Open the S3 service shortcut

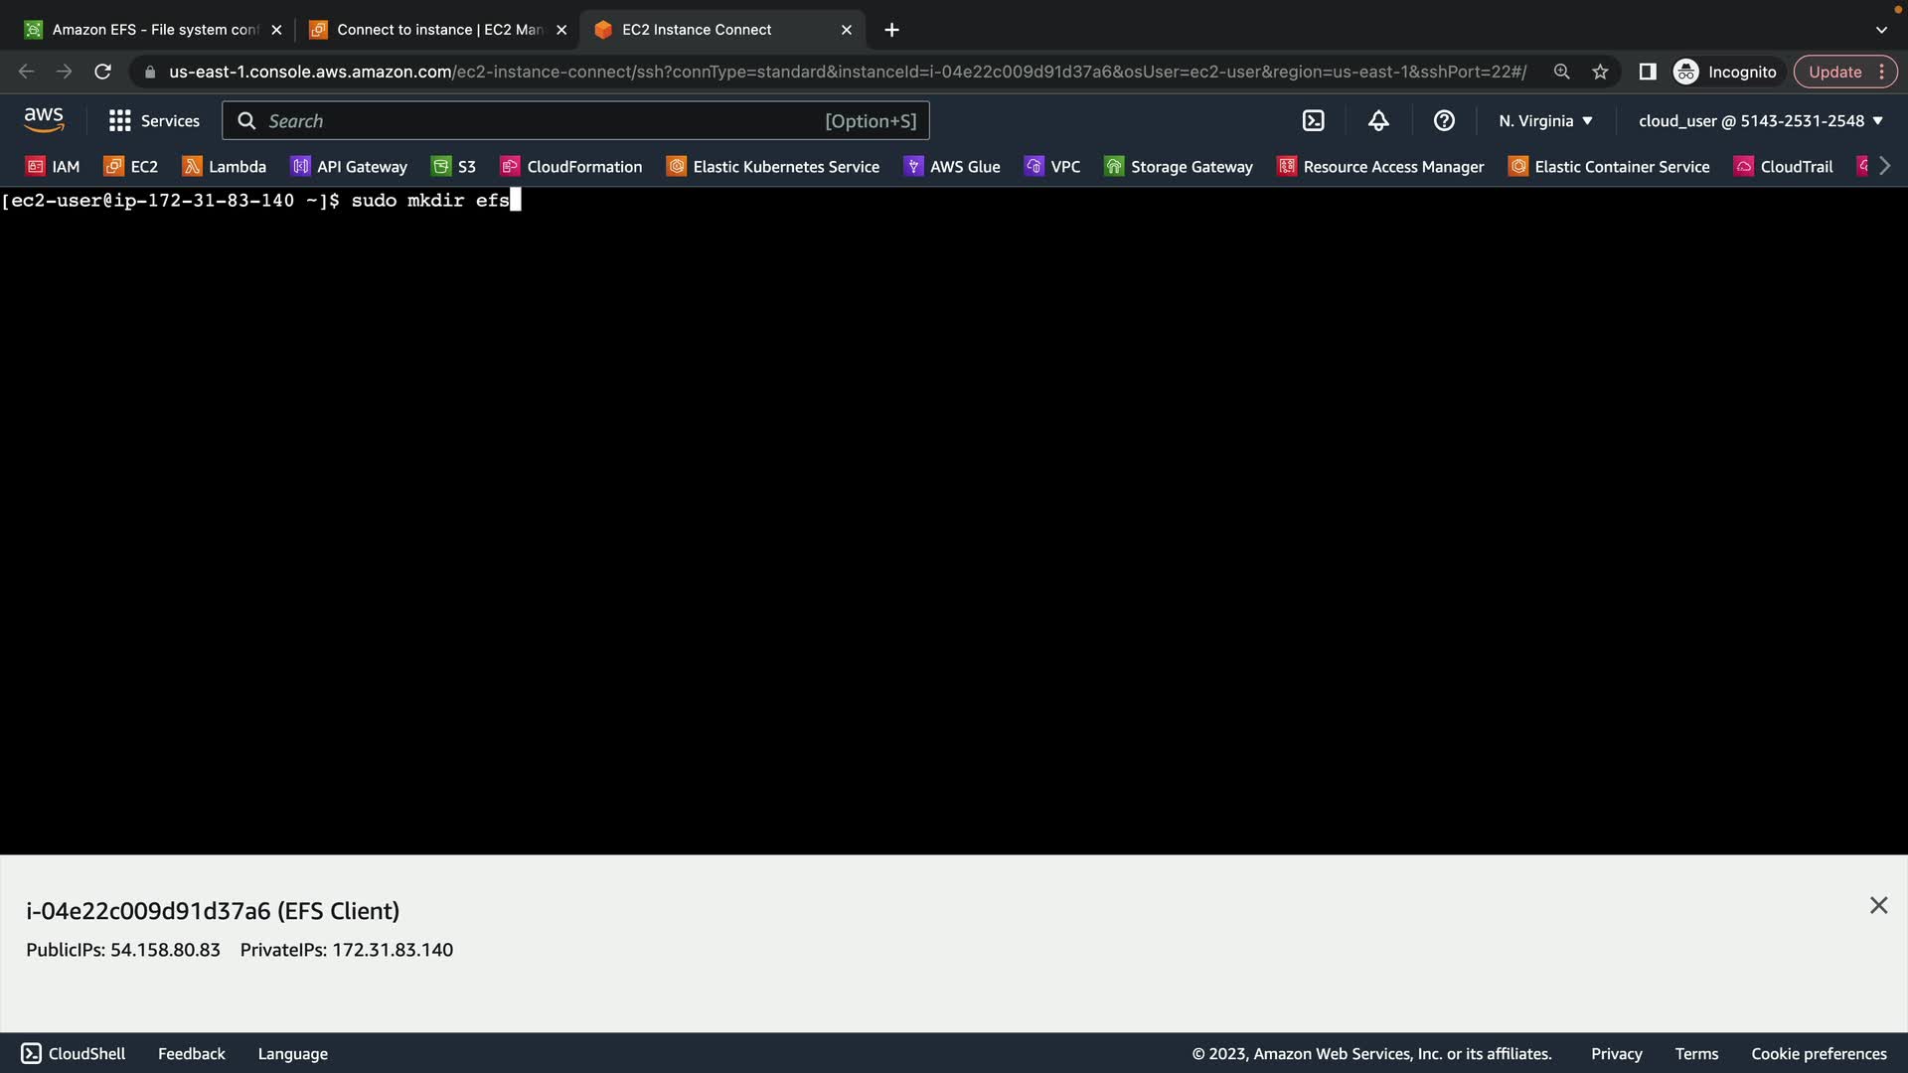454,167
